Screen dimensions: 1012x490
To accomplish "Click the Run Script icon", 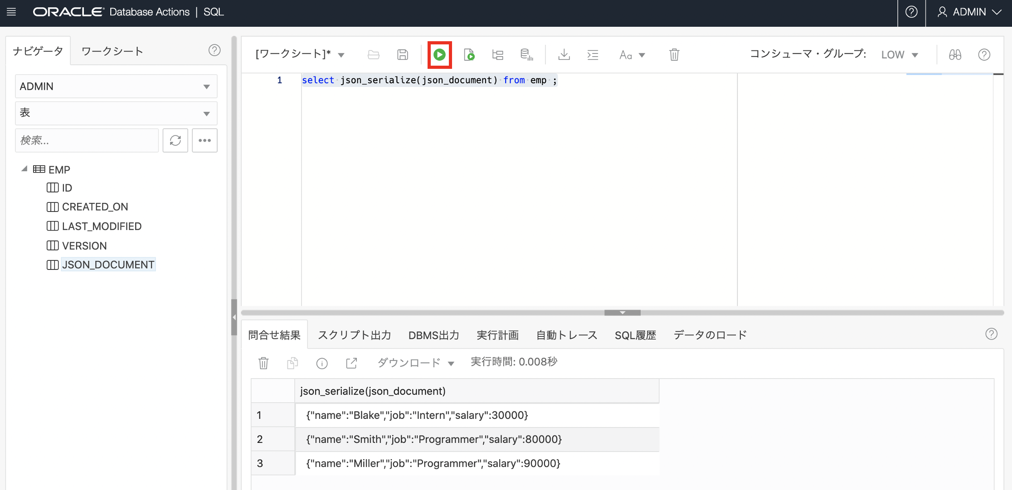I will (469, 55).
